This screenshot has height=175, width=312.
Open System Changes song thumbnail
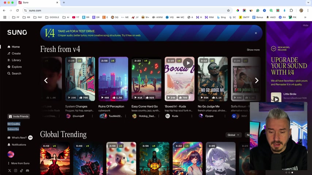coord(80,79)
